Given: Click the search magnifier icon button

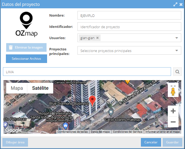Looking at the screenshot, I should [177, 72].
